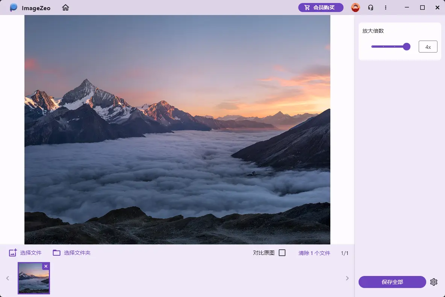Screen dimensions: 445x297
Task: Open settings gear next to 保存全部
Action: [x=434, y=282]
